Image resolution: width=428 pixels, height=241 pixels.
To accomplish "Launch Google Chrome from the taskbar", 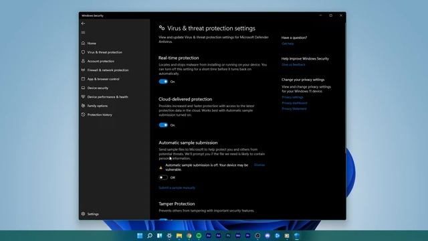I will click(189, 236).
